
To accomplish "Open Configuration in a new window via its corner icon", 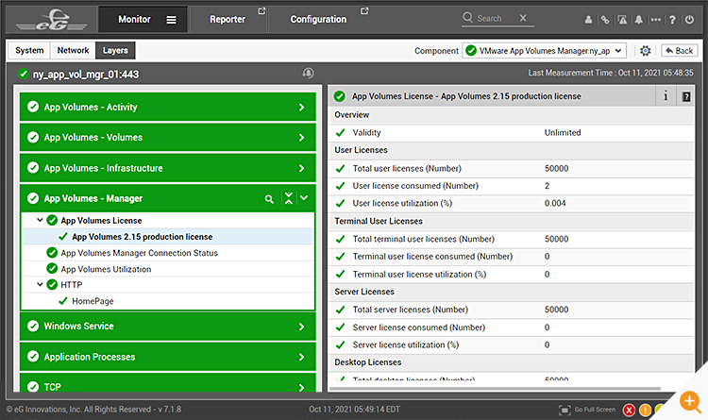I will click(x=364, y=10).
